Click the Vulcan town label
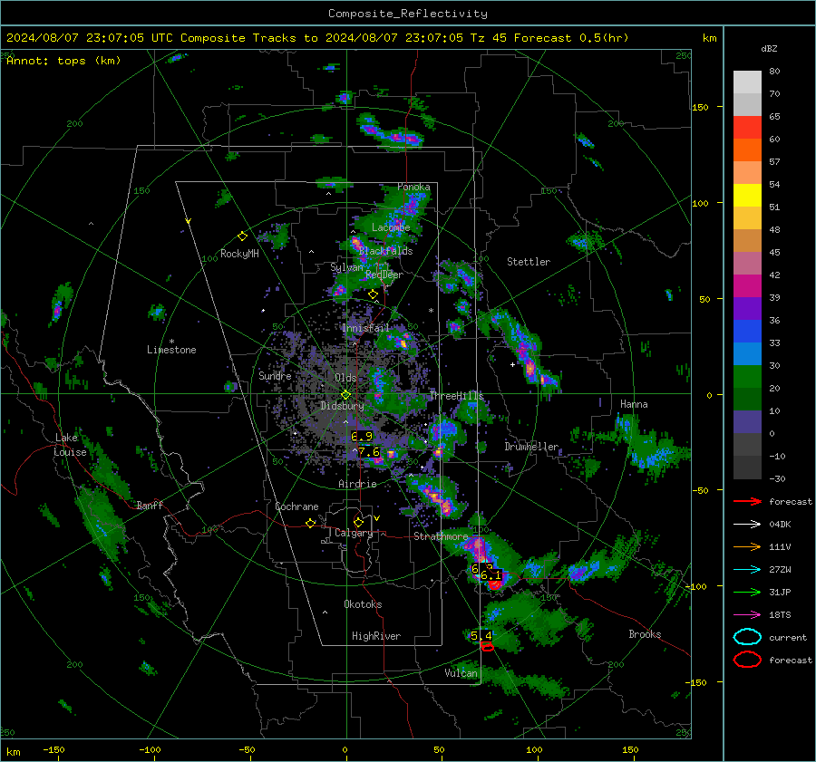Image resolution: width=816 pixels, height=762 pixels. 461,673
